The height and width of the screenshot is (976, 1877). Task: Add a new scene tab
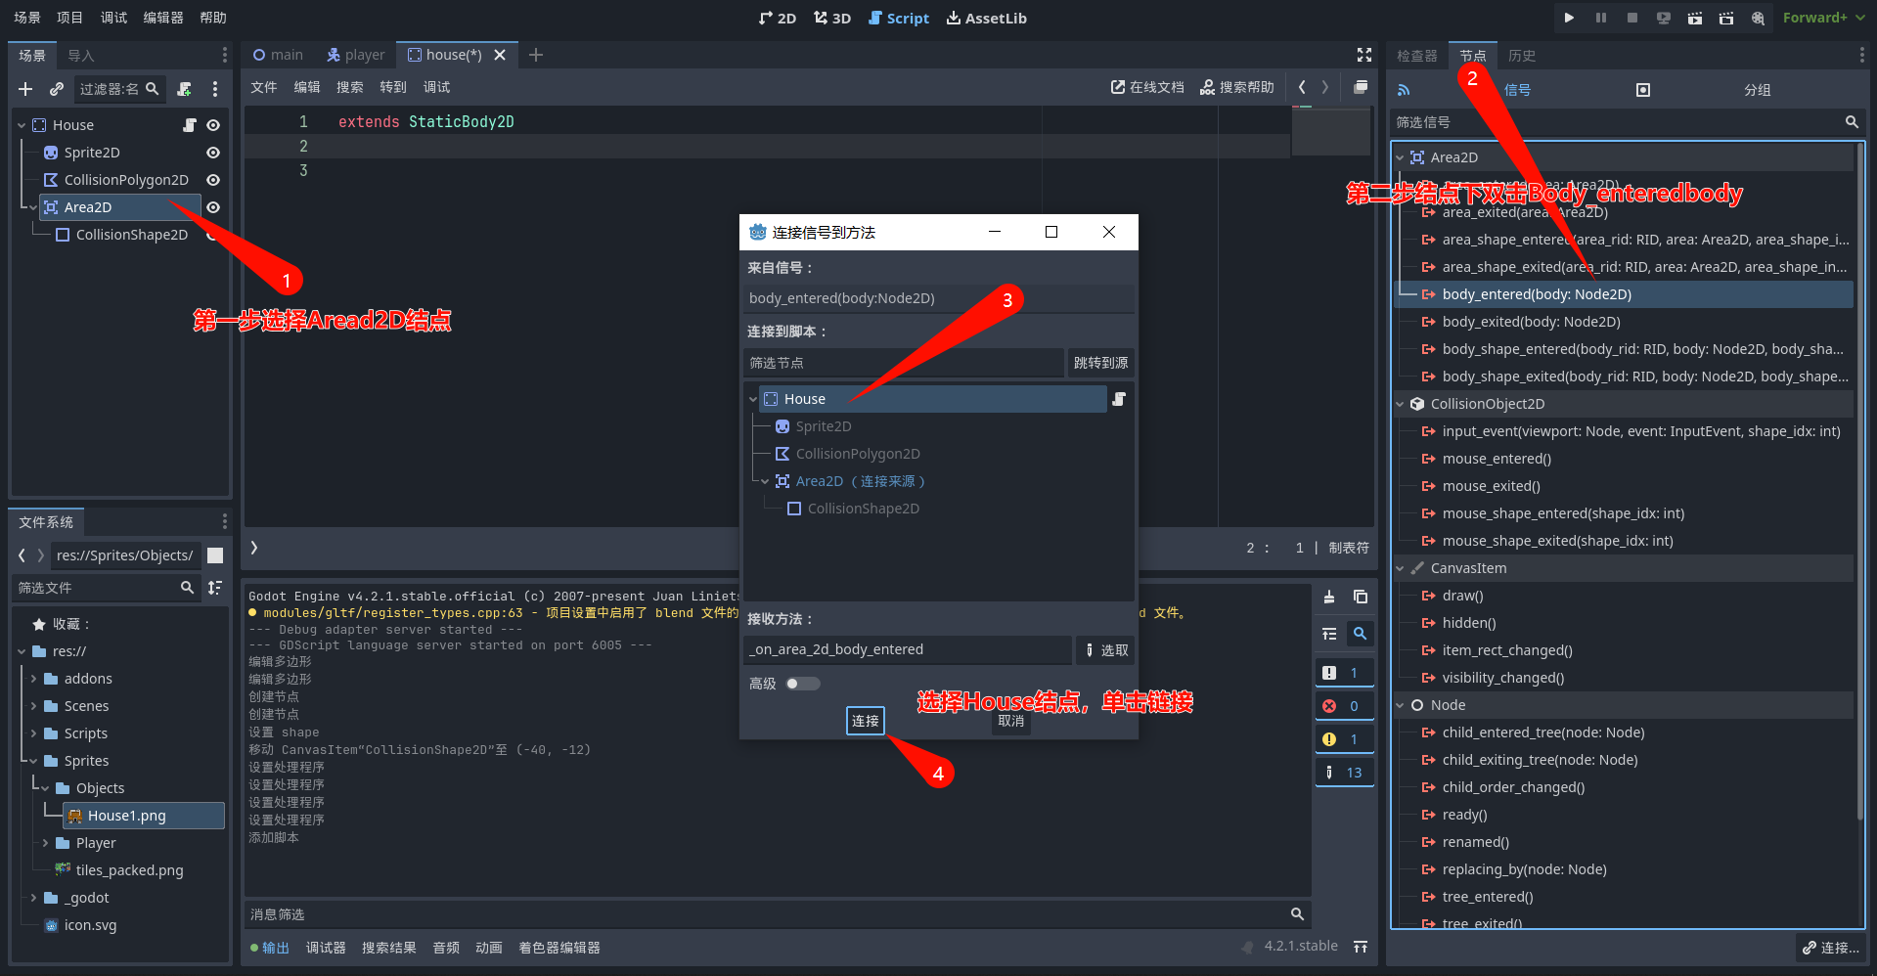click(536, 55)
